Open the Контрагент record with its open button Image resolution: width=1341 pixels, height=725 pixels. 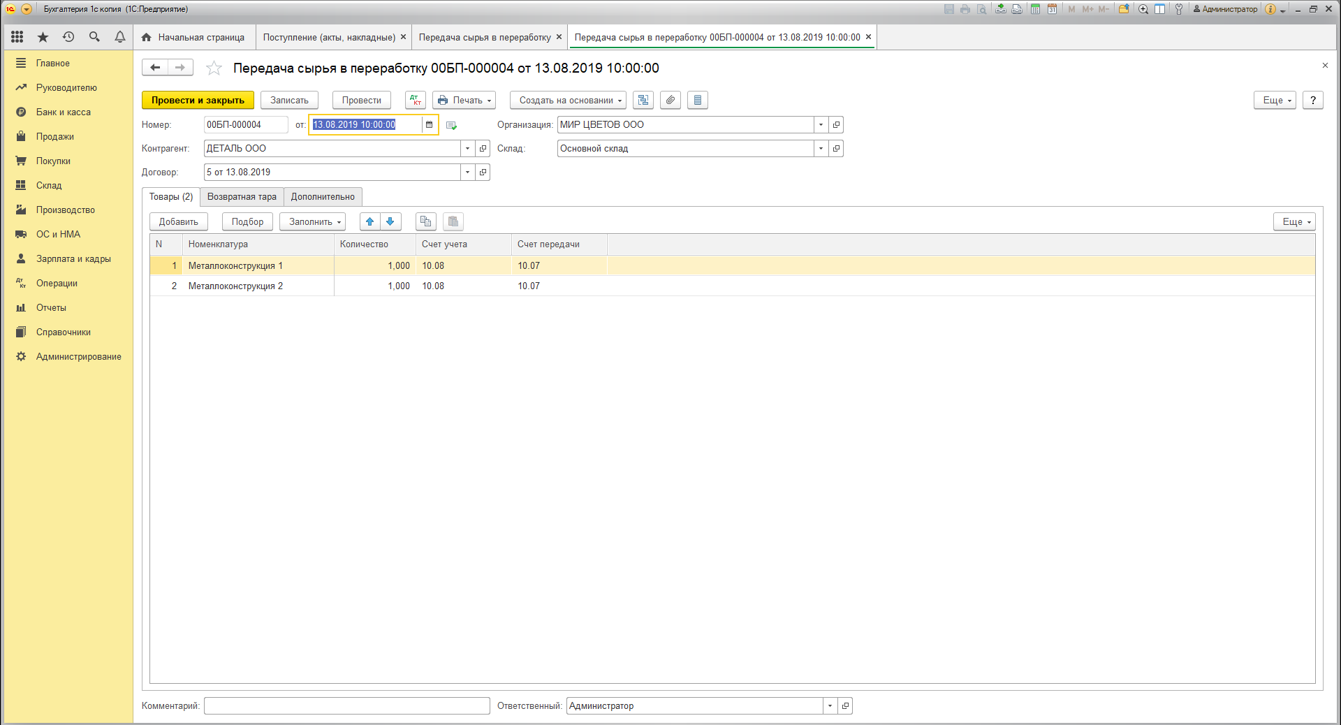(x=483, y=149)
